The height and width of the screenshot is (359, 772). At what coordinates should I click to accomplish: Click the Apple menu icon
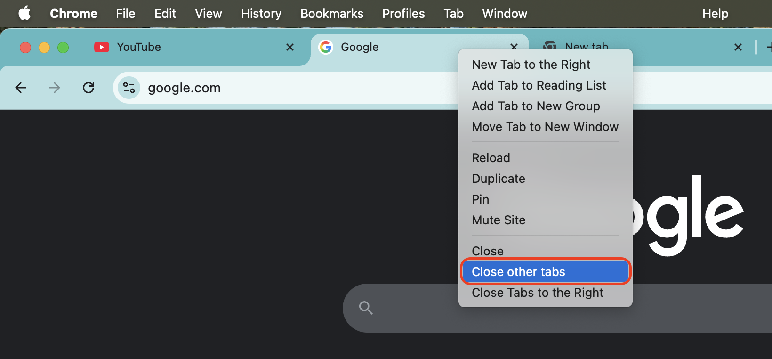tap(24, 13)
